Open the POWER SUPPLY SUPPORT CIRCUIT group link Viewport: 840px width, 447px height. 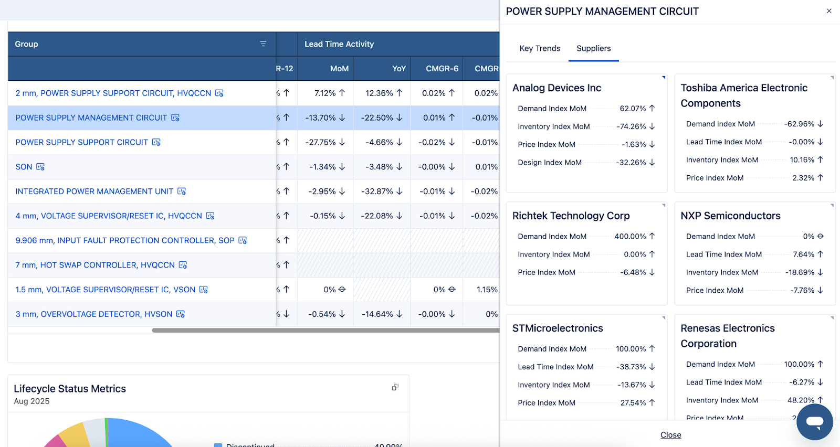(82, 142)
